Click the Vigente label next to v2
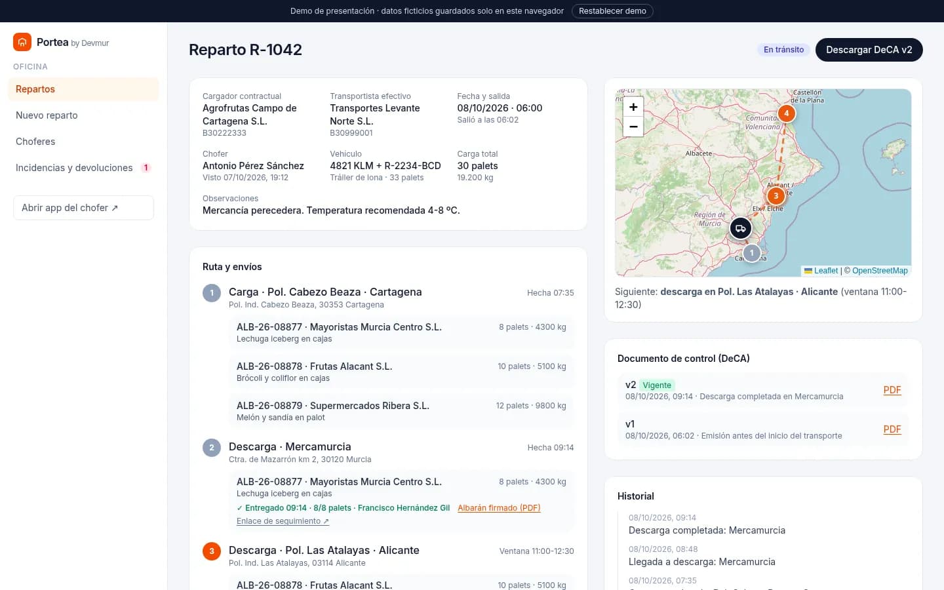This screenshot has height=590, width=944. [x=657, y=385]
